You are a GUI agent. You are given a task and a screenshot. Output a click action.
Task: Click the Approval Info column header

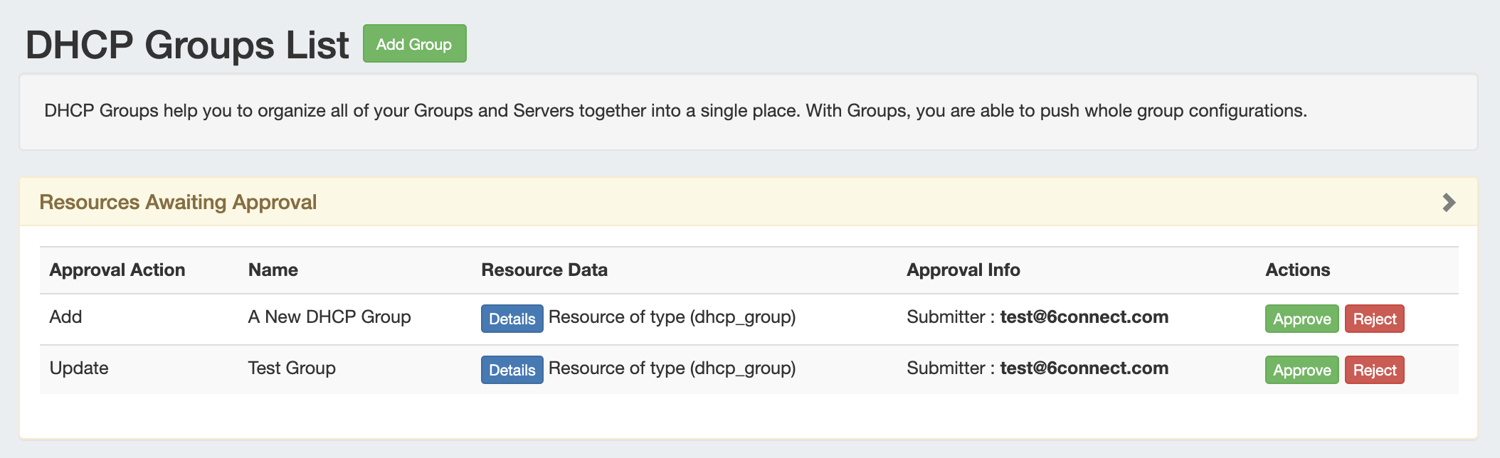(963, 270)
